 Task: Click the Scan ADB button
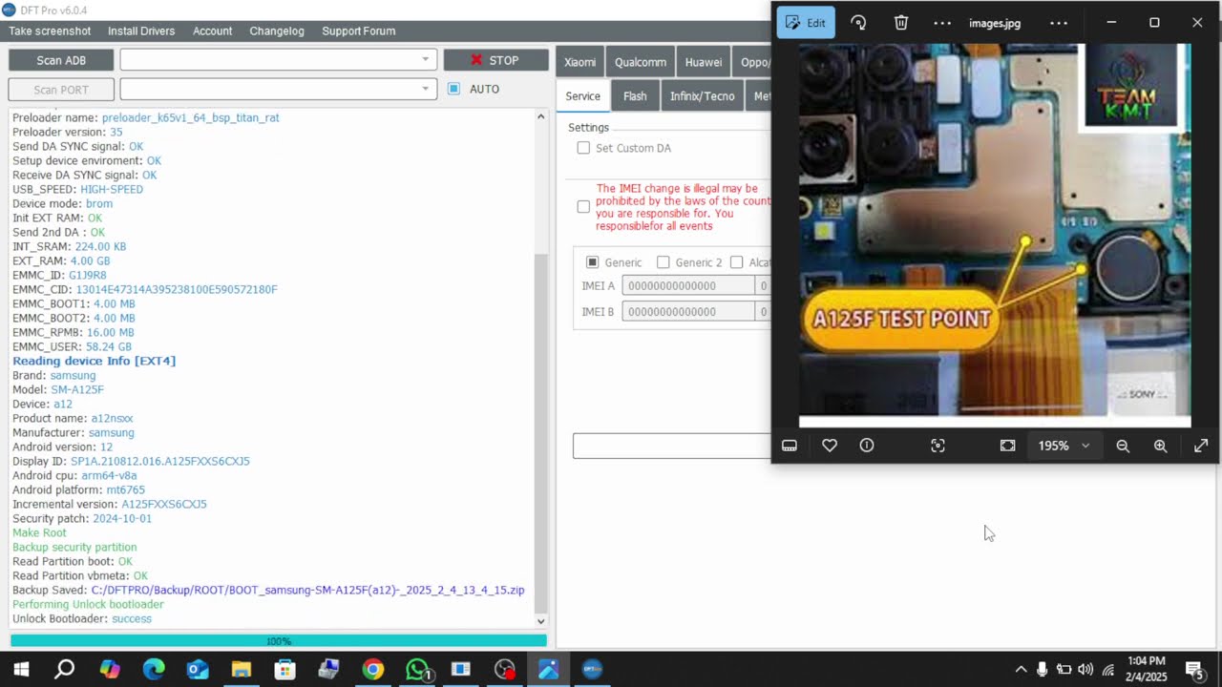coord(61,60)
